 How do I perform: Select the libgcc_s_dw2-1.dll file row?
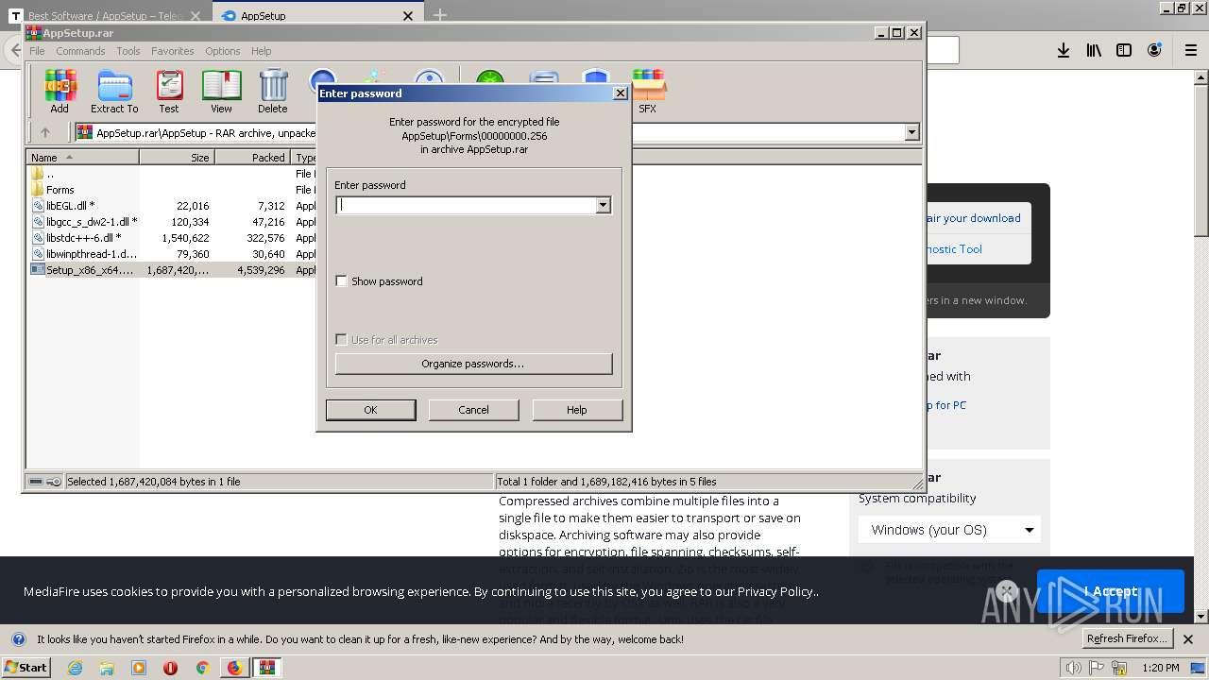pyautogui.click(x=171, y=222)
